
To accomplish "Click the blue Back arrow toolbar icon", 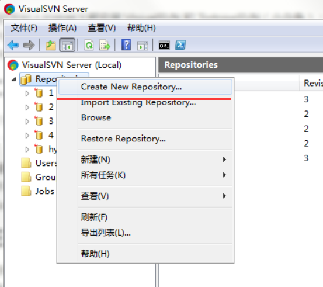I will 13,45.
